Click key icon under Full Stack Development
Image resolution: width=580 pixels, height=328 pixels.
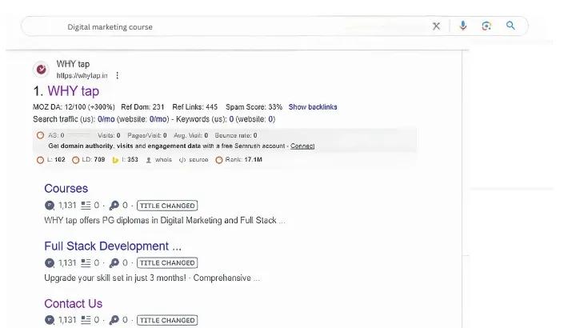click(x=114, y=262)
